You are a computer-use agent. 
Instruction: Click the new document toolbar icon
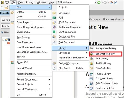(2, 8)
